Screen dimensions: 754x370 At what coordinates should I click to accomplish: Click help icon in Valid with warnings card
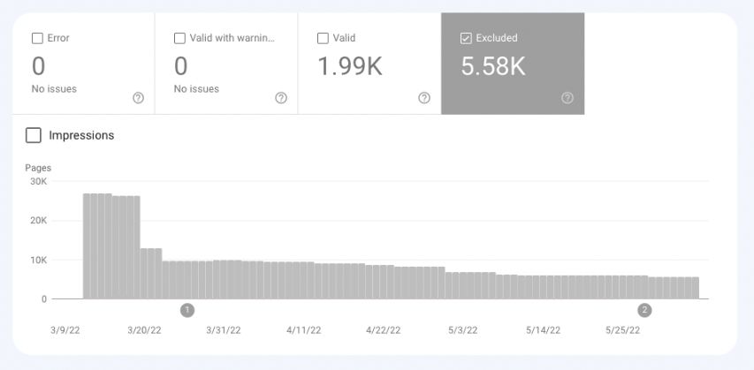(x=281, y=98)
